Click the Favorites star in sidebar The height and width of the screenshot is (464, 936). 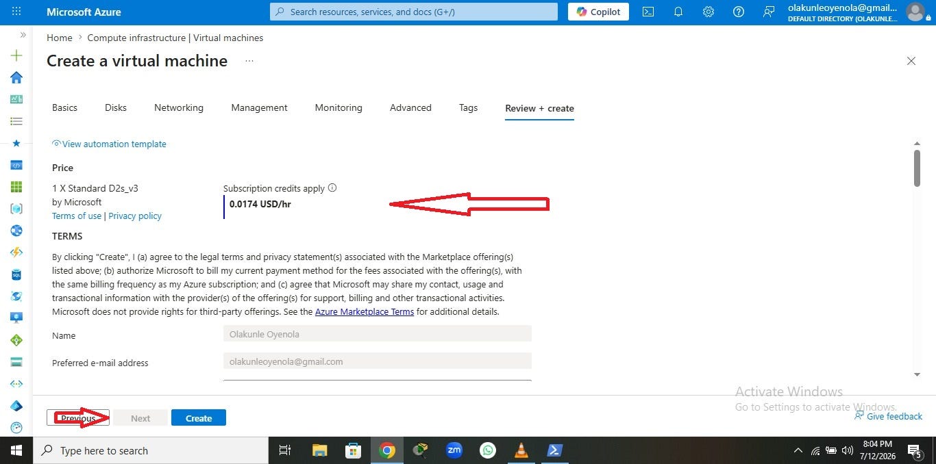[x=16, y=143]
